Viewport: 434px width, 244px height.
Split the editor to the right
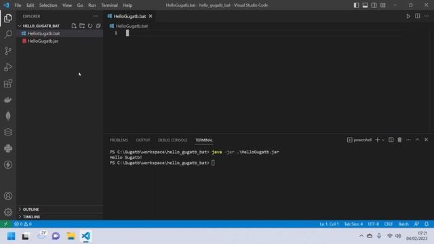(x=418, y=16)
